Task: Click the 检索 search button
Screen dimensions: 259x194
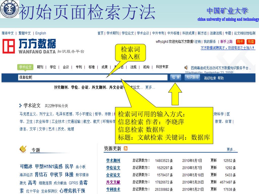Action: pos(176,77)
